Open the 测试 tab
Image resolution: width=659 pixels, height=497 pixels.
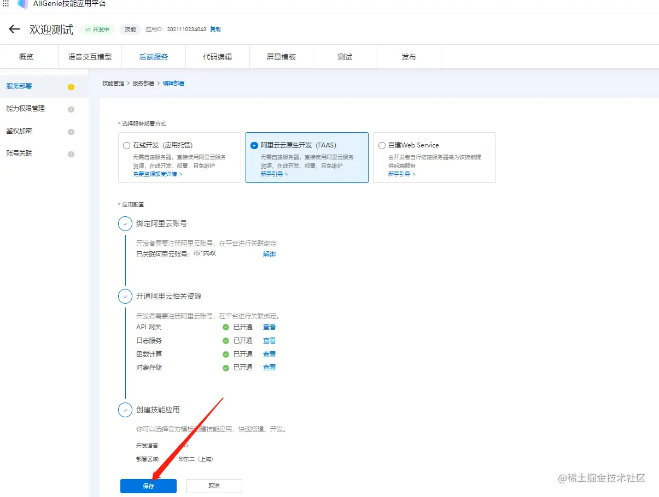click(x=345, y=57)
